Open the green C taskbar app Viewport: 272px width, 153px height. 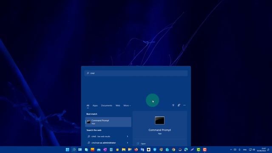coord(198,150)
